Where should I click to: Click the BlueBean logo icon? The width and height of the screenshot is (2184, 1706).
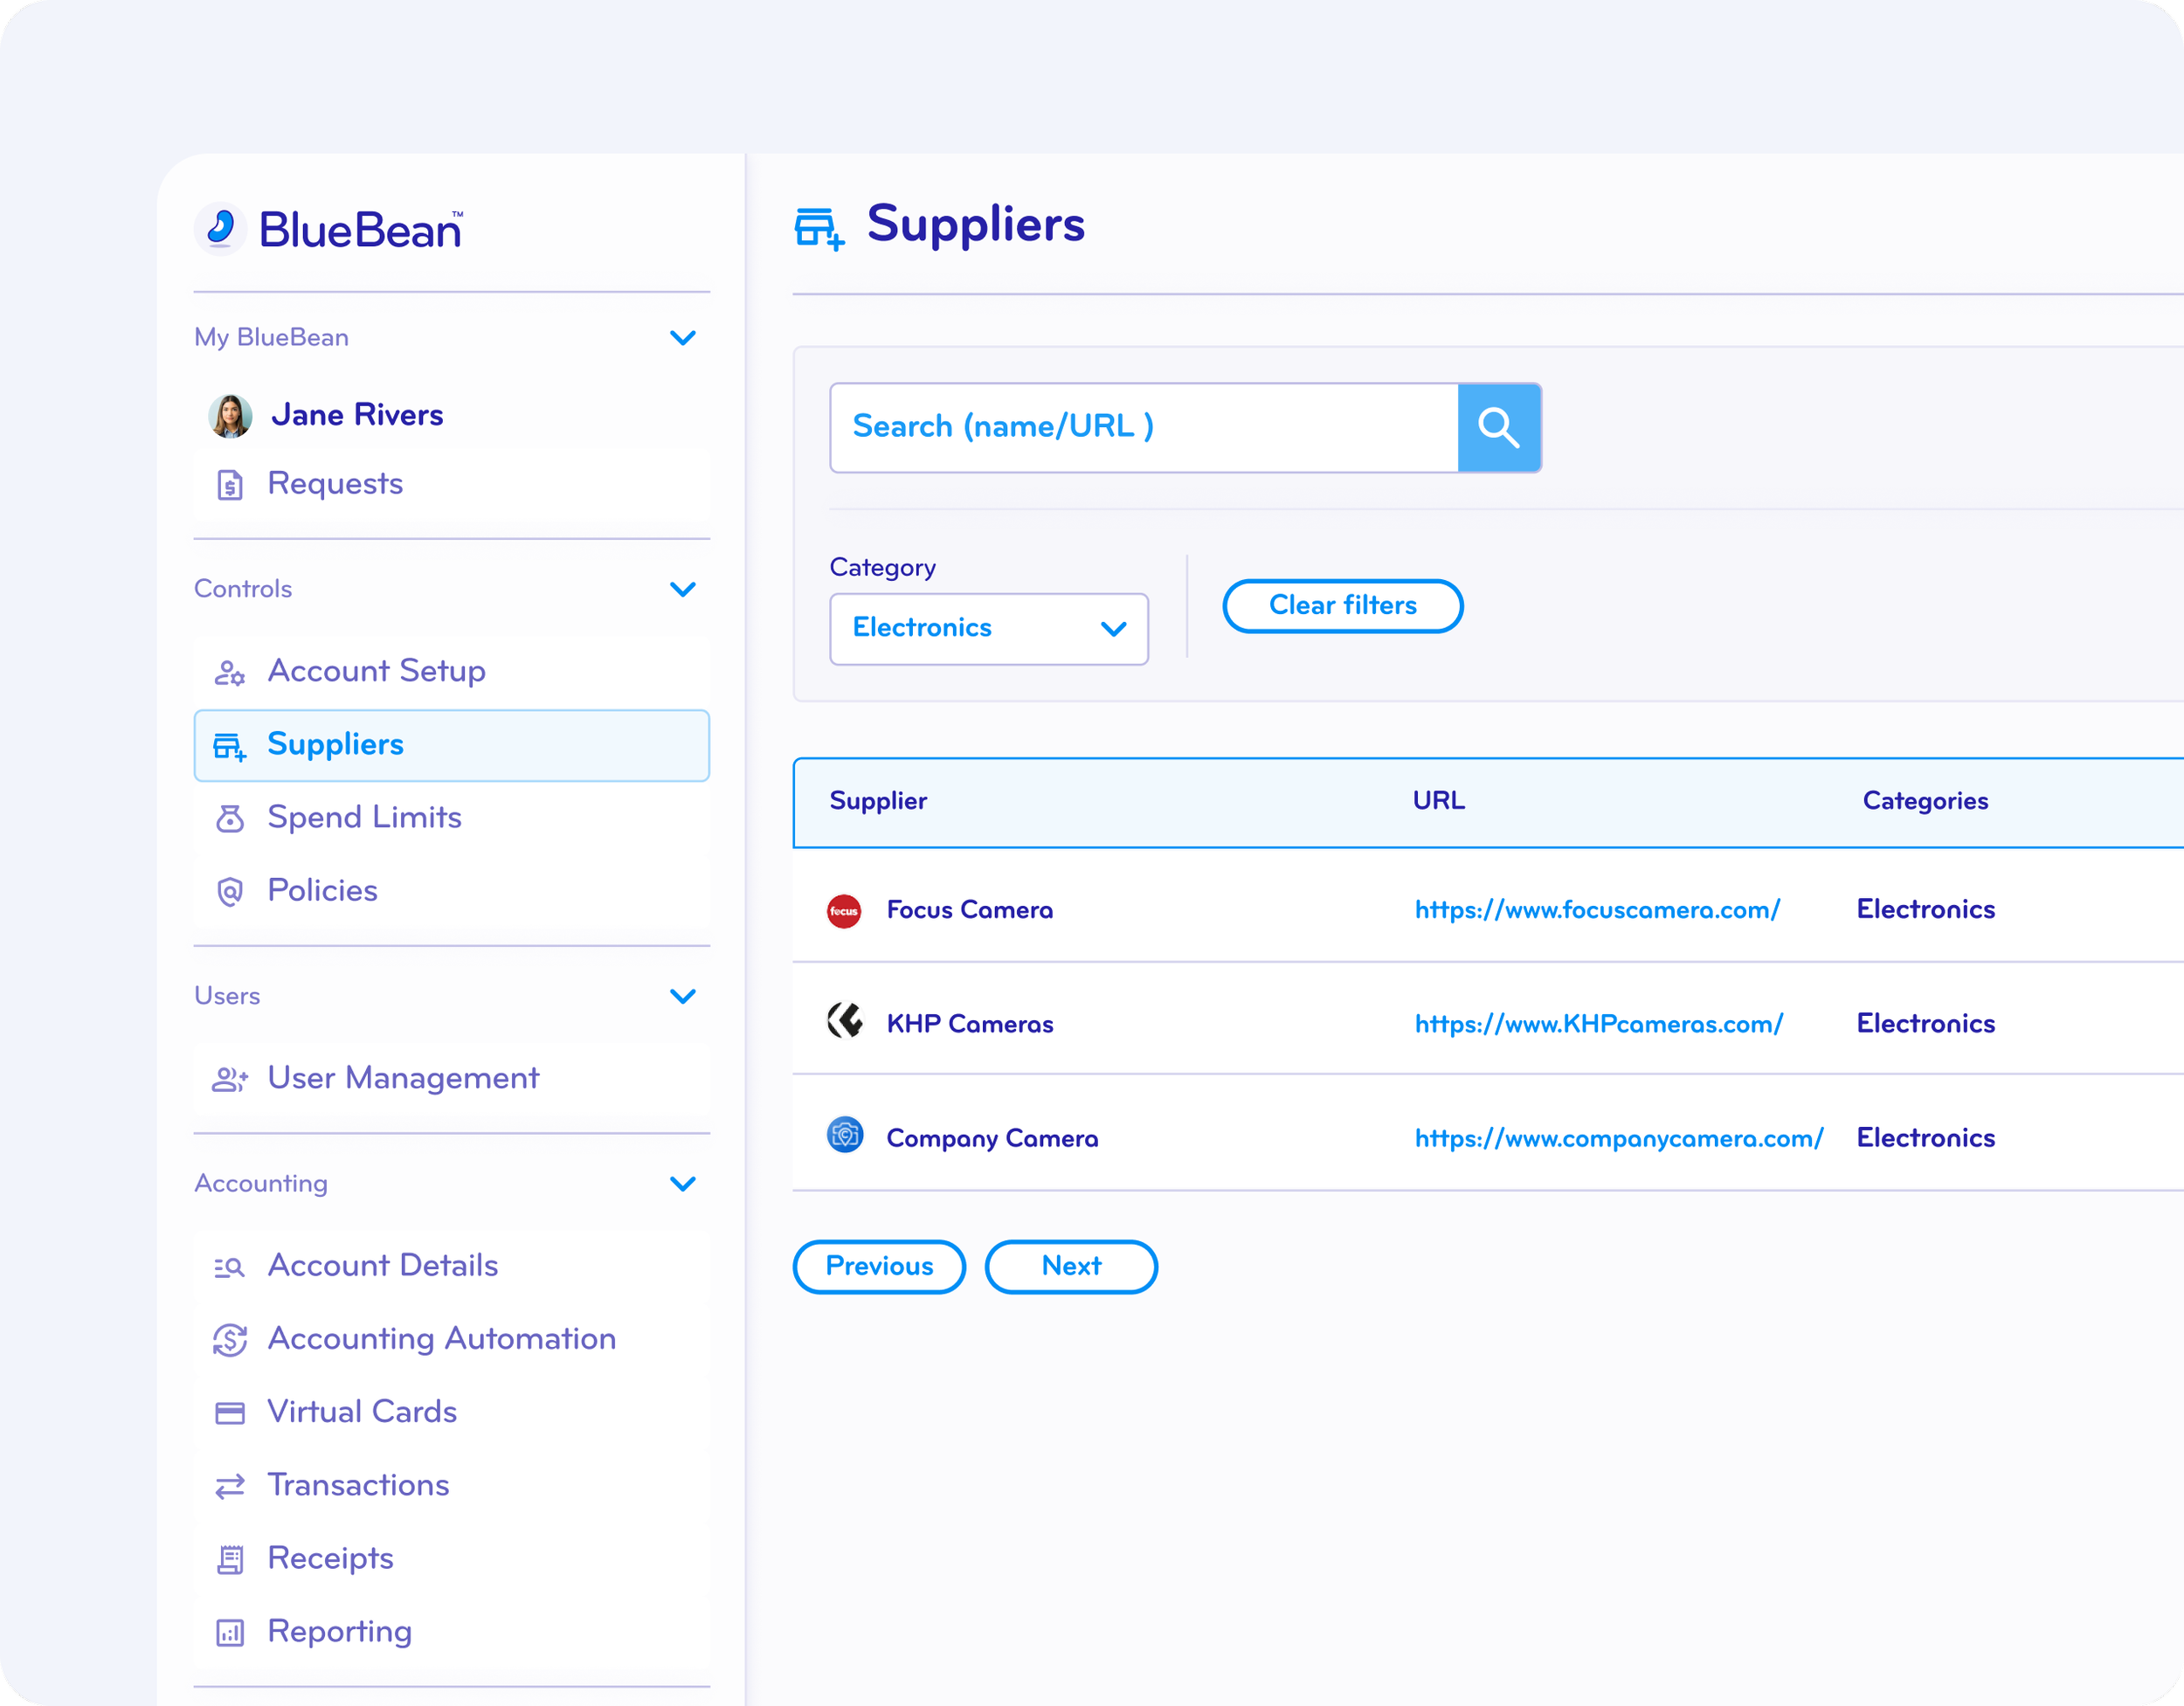(x=222, y=229)
